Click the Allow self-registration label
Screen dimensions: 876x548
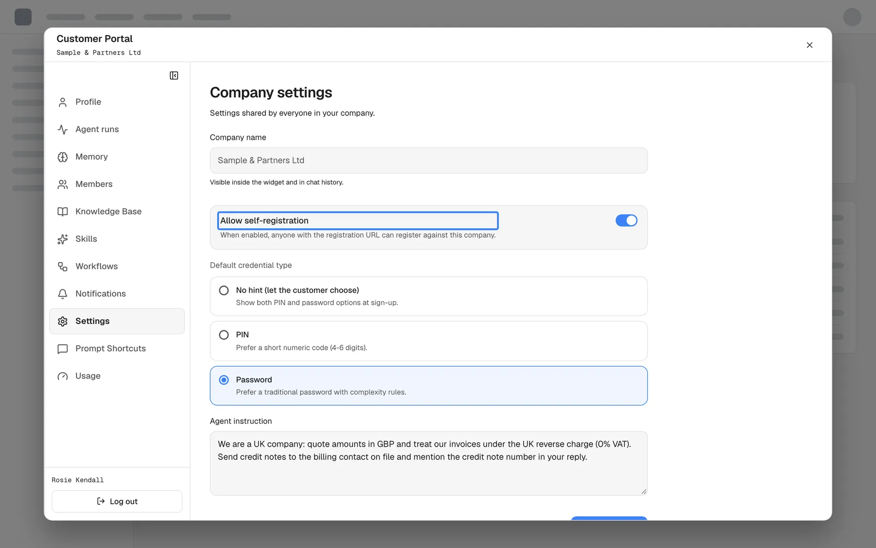coord(264,221)
